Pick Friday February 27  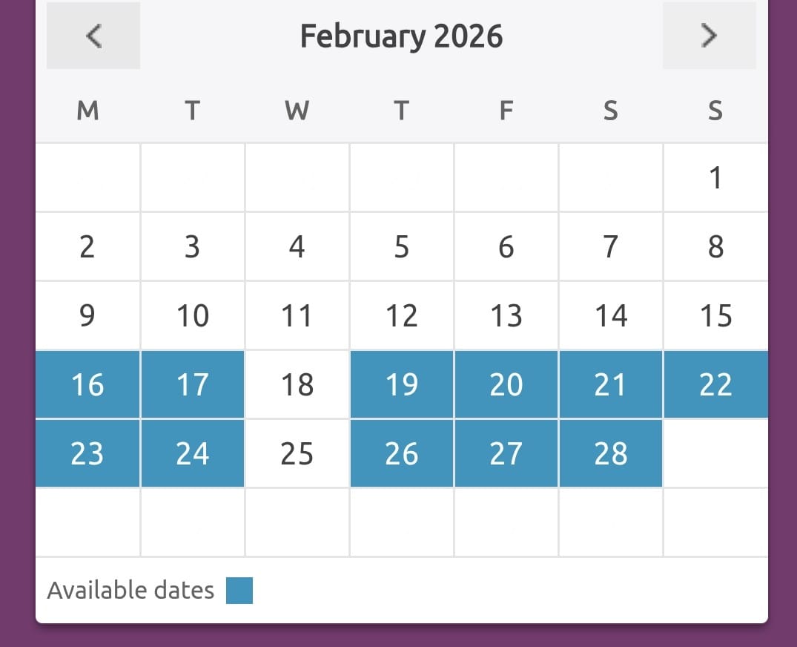point(506,453)
